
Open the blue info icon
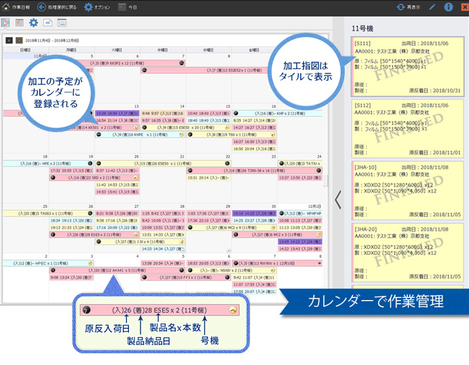click(x=448, y=7)
